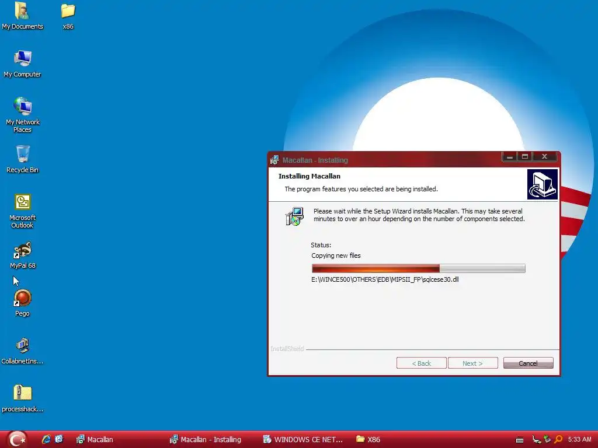Click the safely remove hardware tray icon
Viewport: 598px width, 448px height.
click(x=547, y=439)
